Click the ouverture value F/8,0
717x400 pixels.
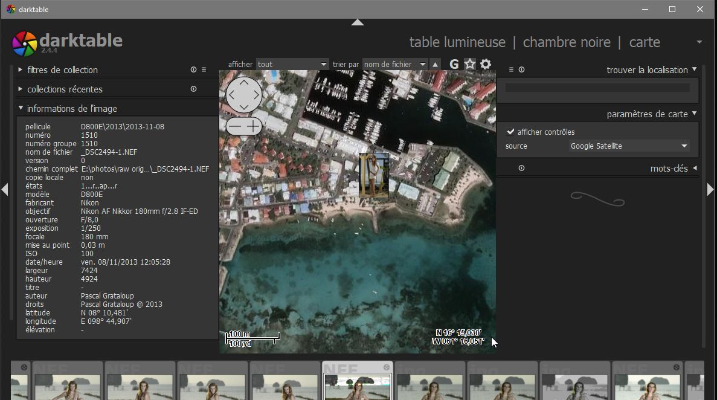pyautogui.click(x=89, y=220)
